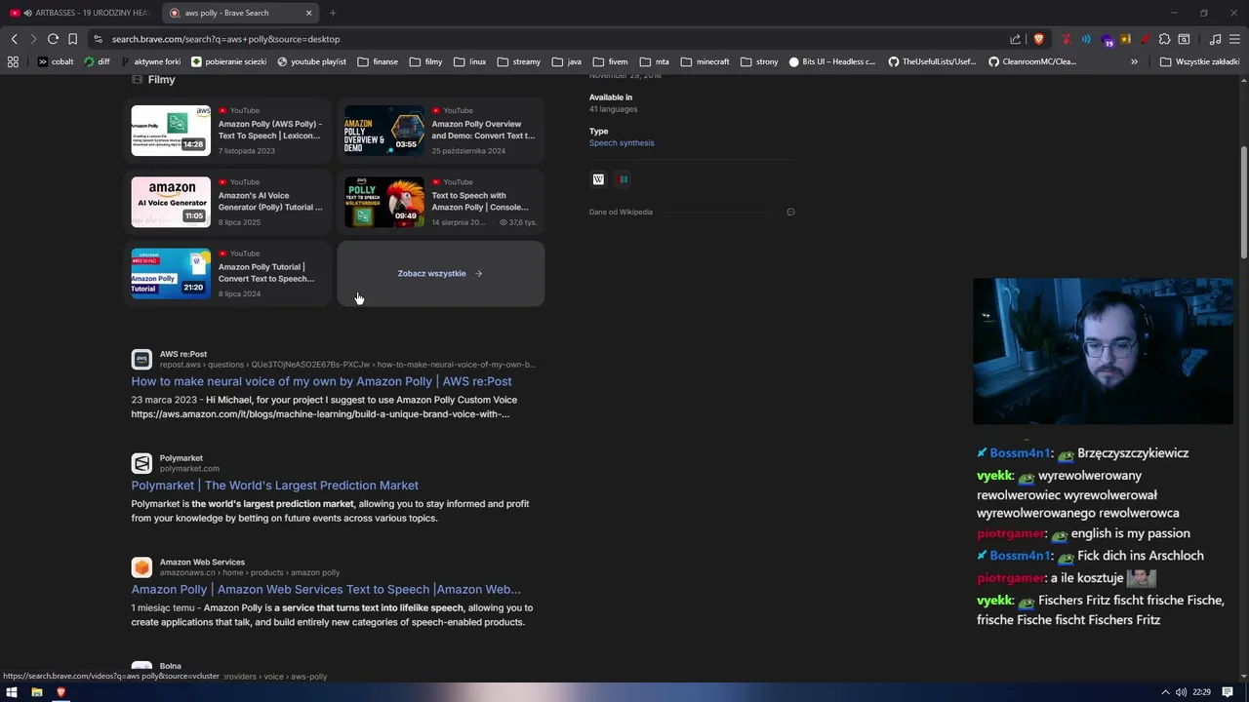Open the sidebar search panel icon
Screen dimensions: 1249x702
[1184, 39]
